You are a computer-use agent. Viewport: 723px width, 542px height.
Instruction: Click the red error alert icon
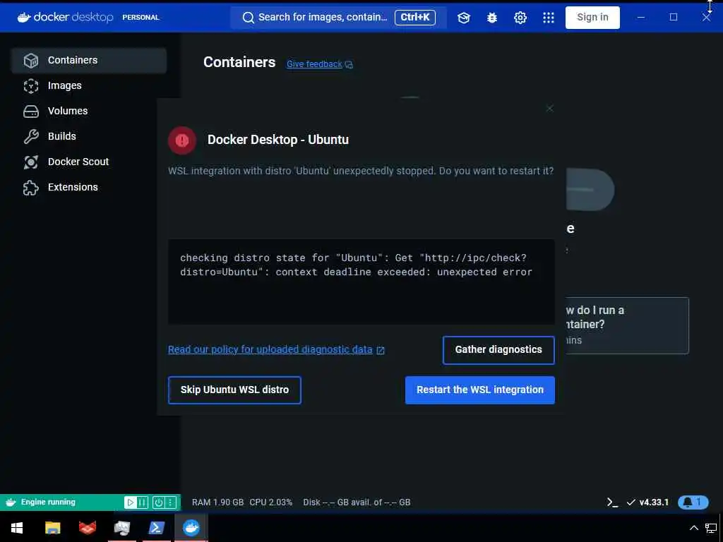point(182,140)
